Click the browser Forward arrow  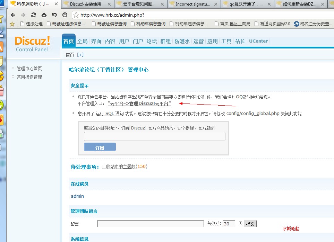pos(23,15)
